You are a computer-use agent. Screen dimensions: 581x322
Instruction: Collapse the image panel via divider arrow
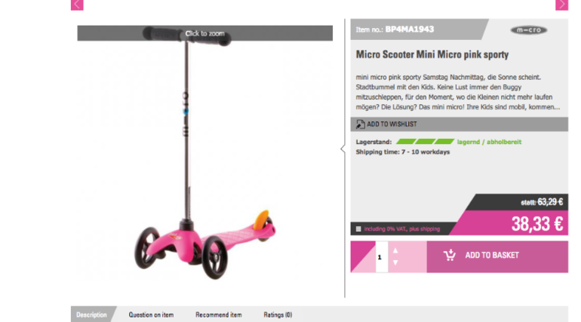[343, 149]
